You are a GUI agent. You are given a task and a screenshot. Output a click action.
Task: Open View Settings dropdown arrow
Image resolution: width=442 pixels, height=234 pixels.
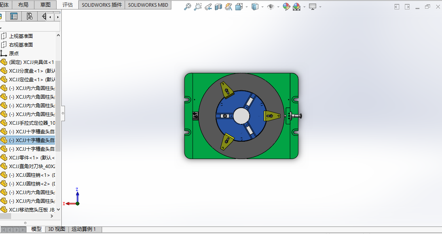[x=320, y=7]
